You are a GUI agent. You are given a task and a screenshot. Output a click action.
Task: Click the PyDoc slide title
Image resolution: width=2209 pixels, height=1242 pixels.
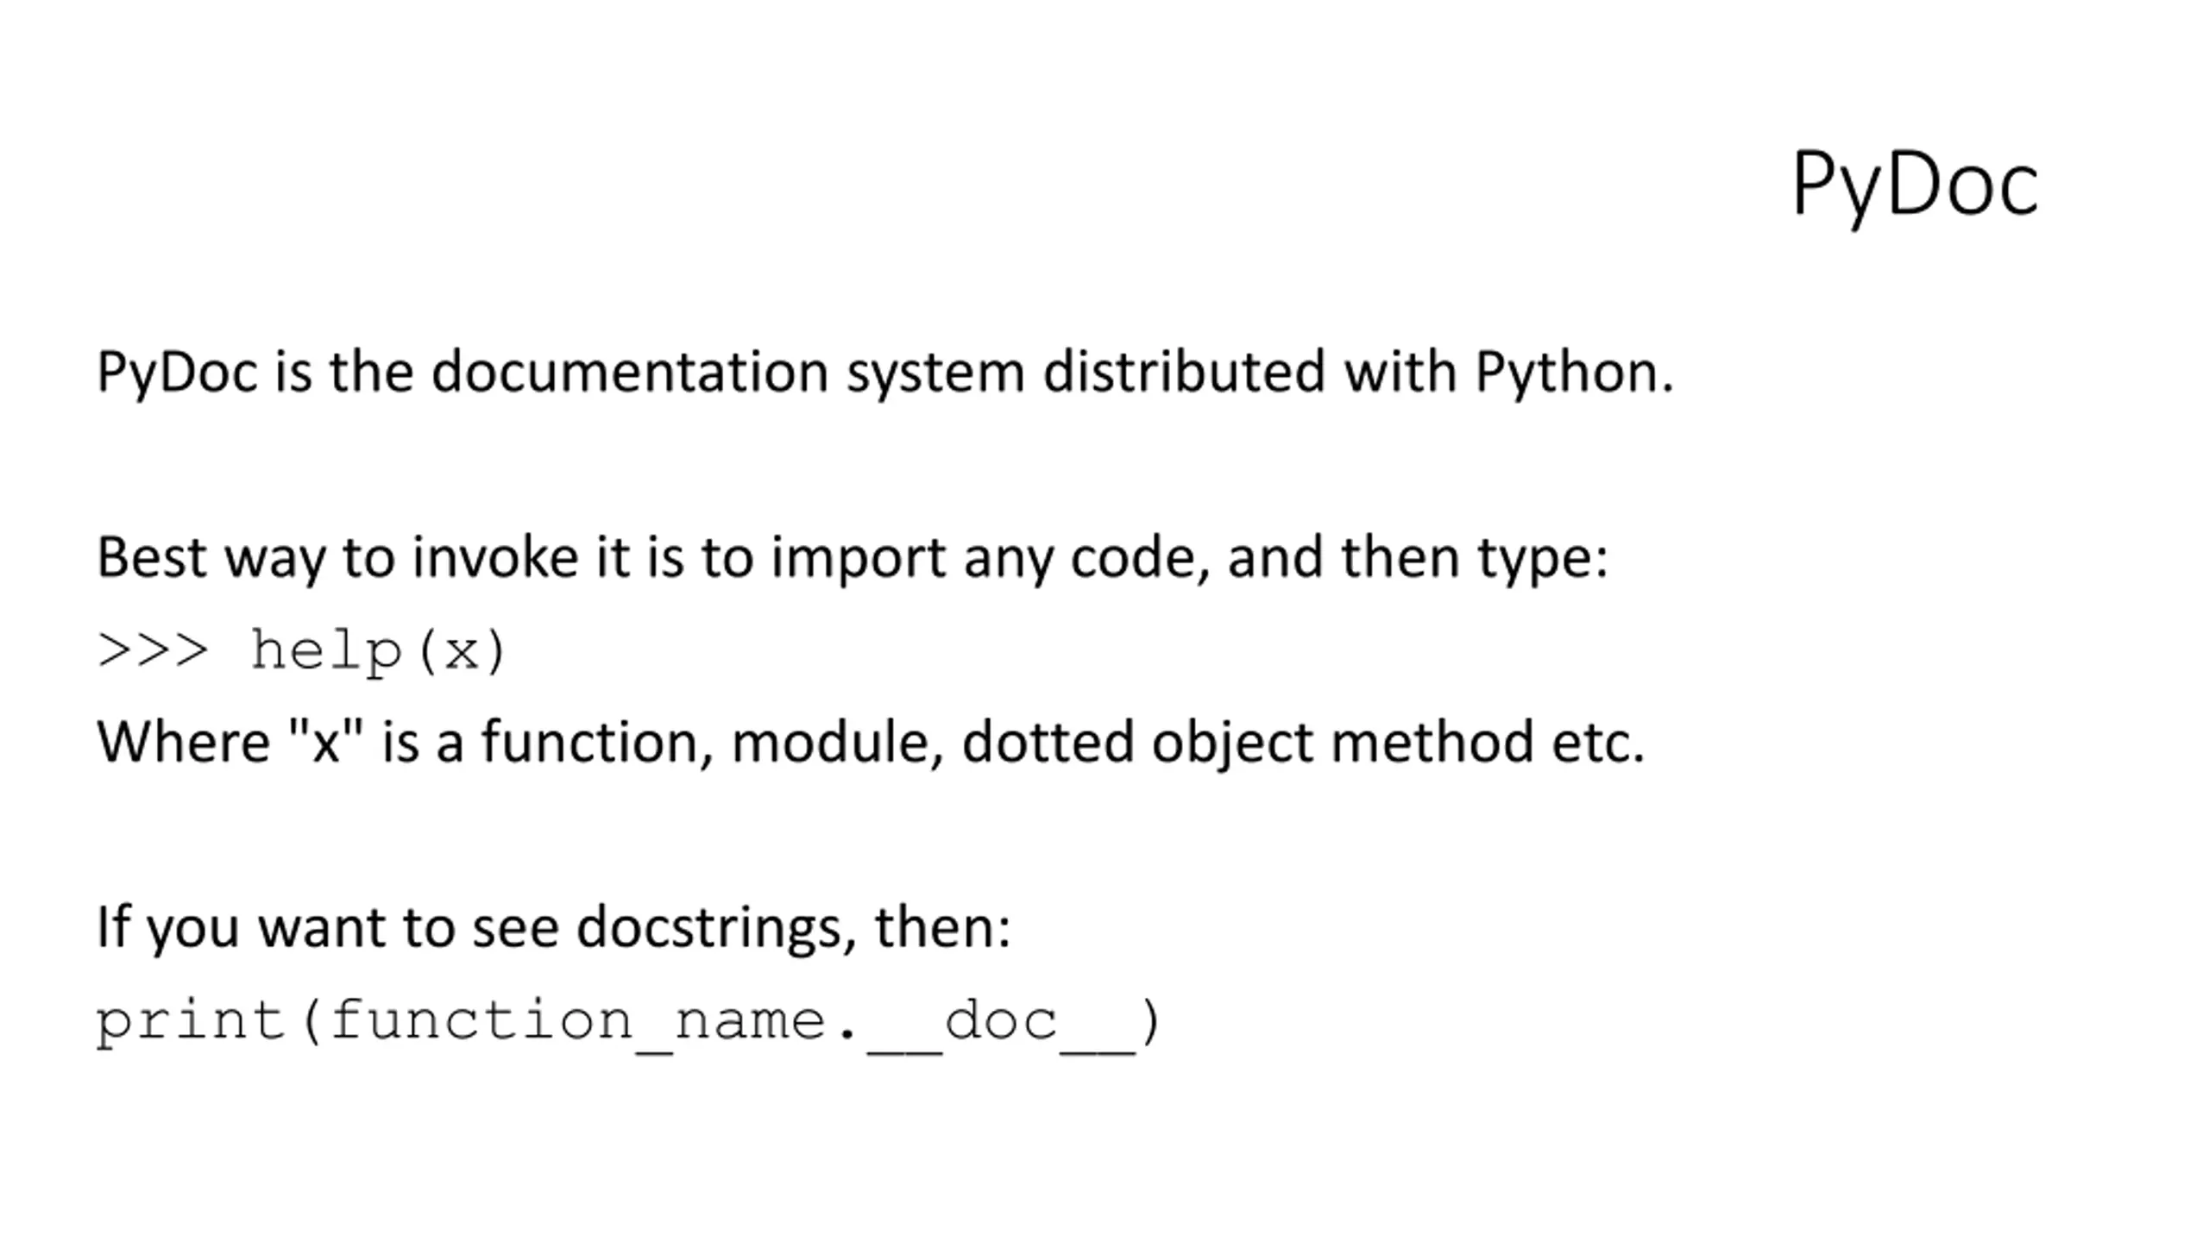[1914, 185]
